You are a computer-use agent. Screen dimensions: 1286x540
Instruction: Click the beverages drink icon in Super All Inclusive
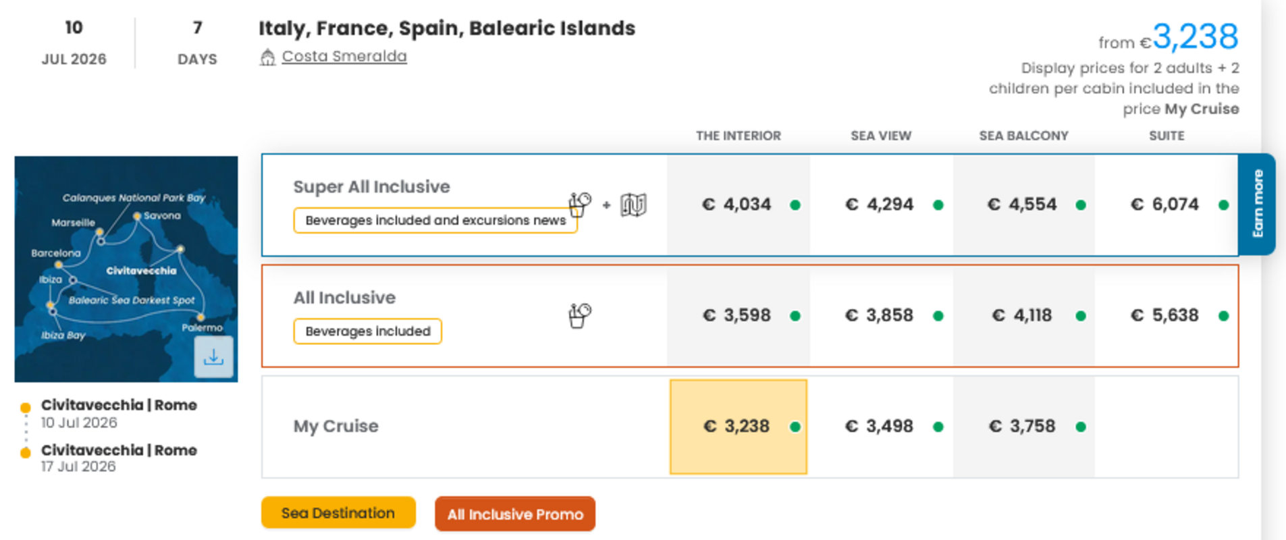[x=579, y=204]
